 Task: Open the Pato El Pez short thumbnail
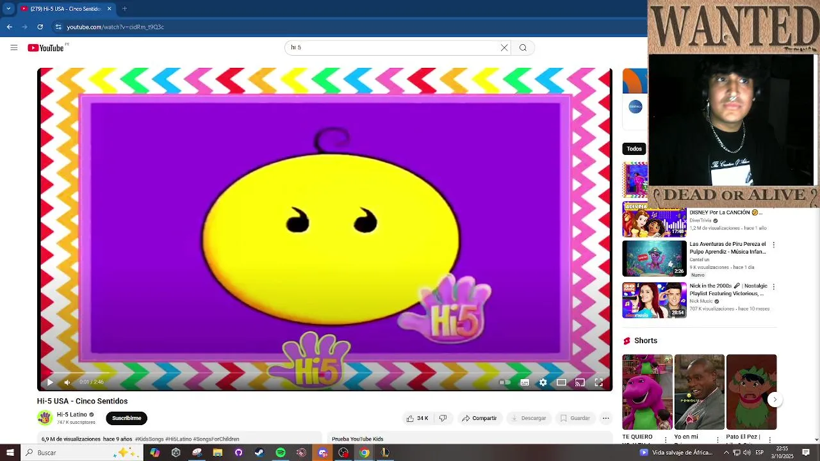(751, 392)
